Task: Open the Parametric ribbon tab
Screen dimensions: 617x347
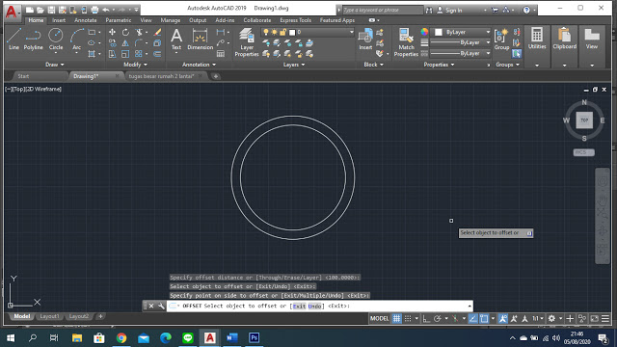Action: (119, 20)
